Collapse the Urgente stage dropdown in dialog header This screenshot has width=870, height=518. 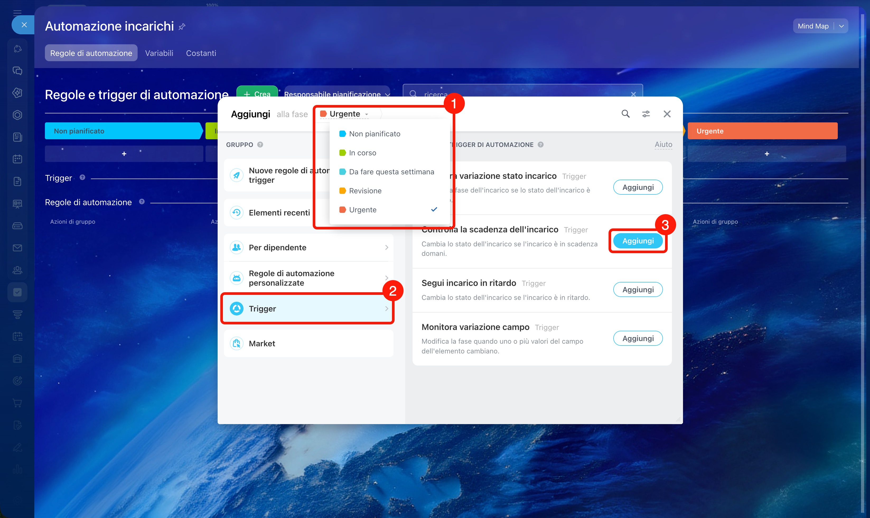point(344,114)
